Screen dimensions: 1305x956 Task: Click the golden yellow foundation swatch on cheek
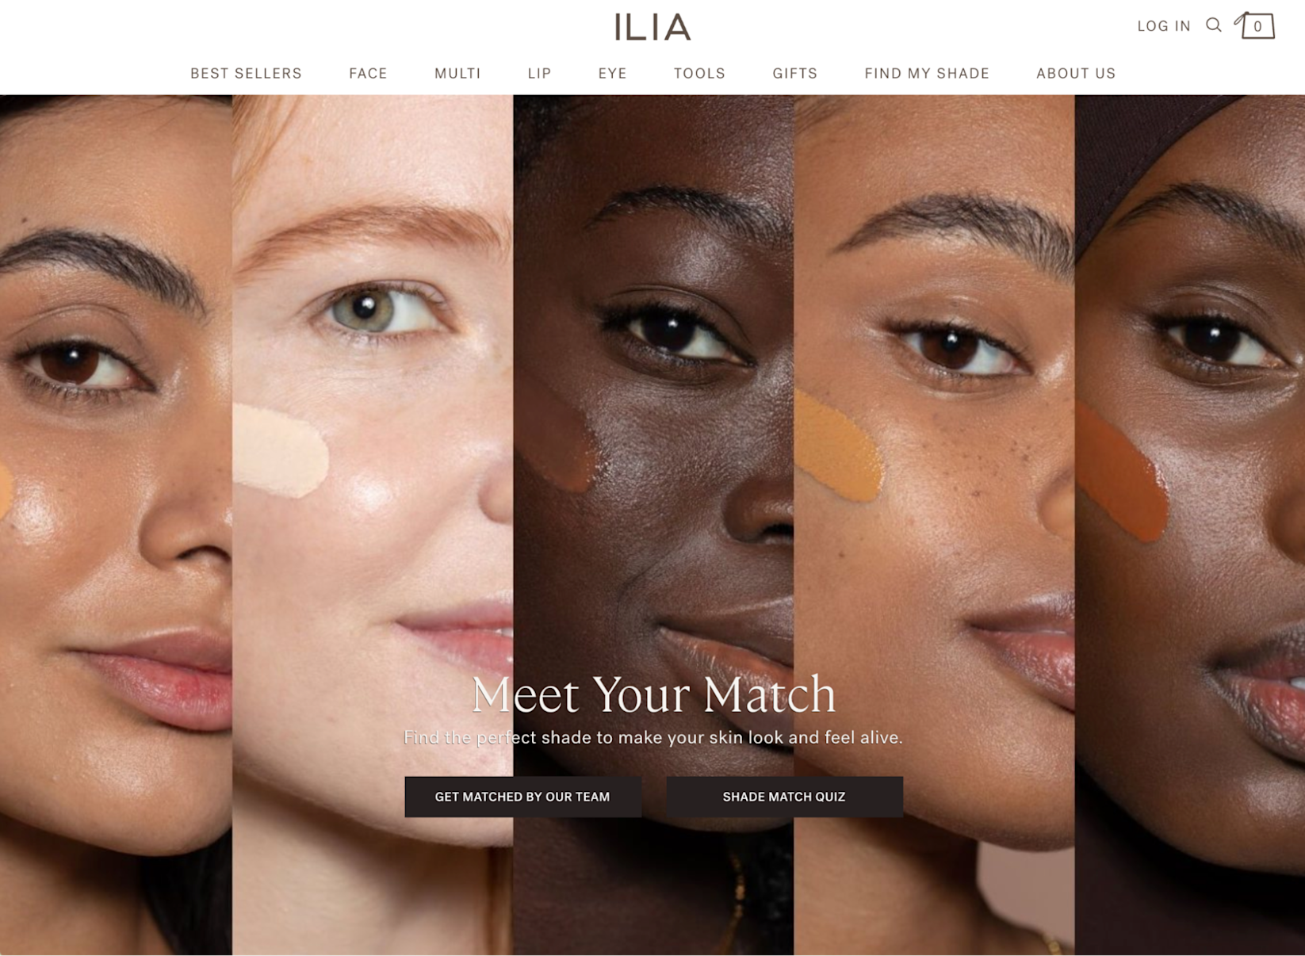pos(837,447)
